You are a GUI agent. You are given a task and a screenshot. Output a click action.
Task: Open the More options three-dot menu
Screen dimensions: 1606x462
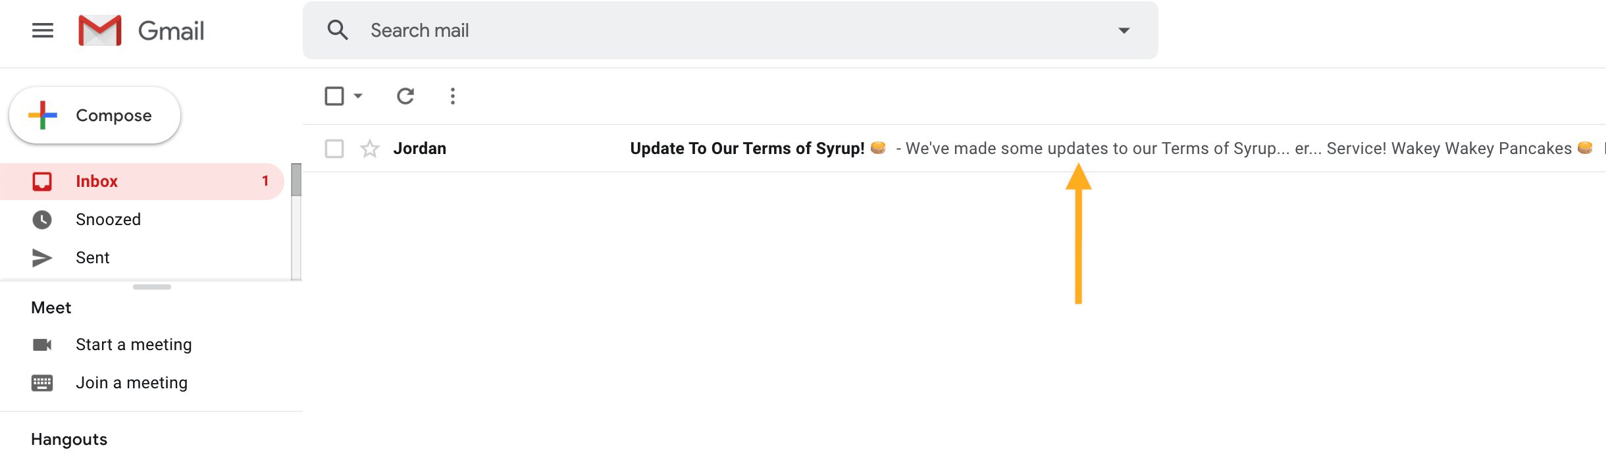tap(452, 96)
